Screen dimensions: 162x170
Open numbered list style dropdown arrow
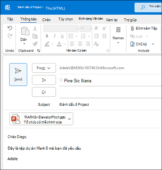coord(89,36)
